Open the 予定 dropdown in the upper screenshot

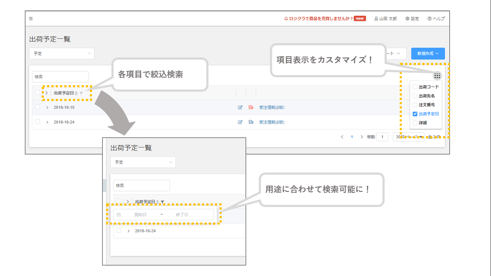[62, 54]
